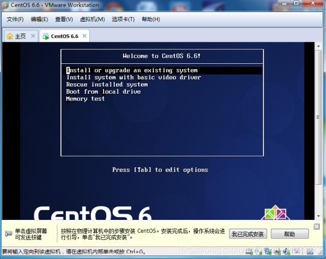Image resolution: width=326 pixels, height=259 pixels.
Task: Click the 'Welcome to CentOS 6.6!' heading
Action: [161, 56]
